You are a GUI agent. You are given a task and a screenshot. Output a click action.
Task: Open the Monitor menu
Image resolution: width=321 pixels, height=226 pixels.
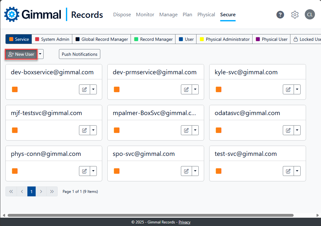click(x=145, y=15)
